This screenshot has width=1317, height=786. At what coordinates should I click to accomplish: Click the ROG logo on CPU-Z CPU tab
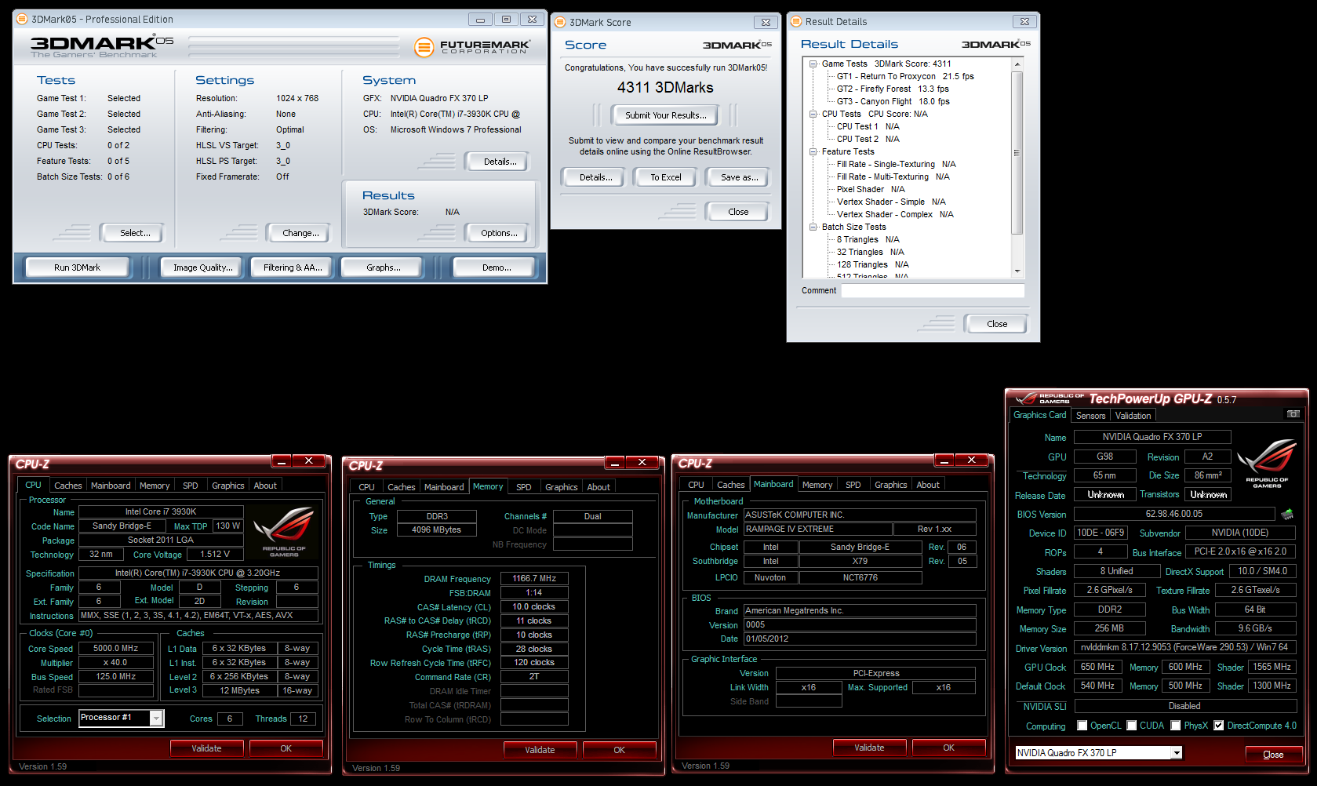[x=284, y=532]
